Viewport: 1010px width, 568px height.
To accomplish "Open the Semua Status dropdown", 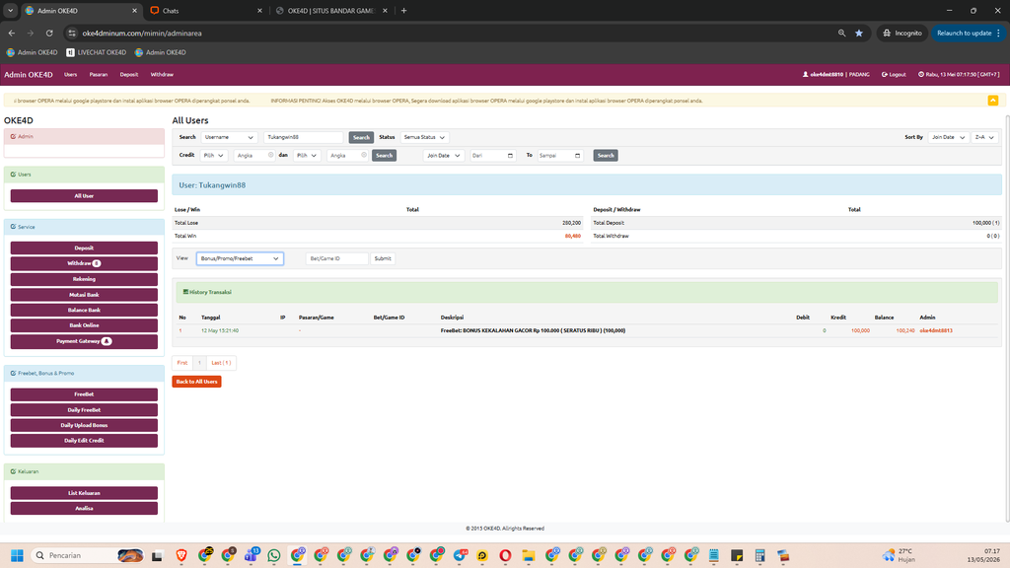I will coord(424,137).
